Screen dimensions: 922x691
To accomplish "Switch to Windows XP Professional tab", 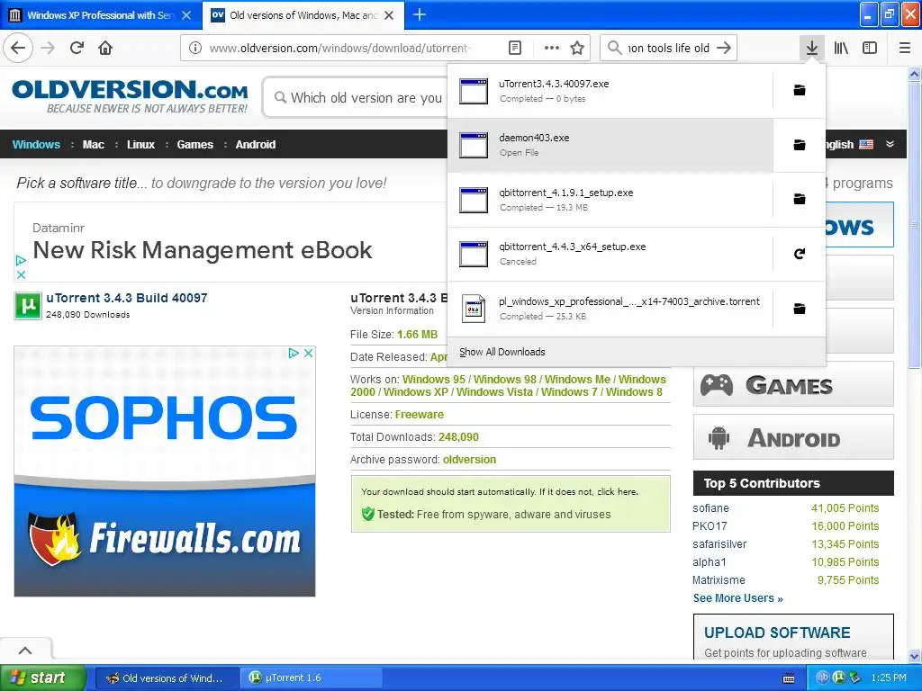I will coord(101,15).
